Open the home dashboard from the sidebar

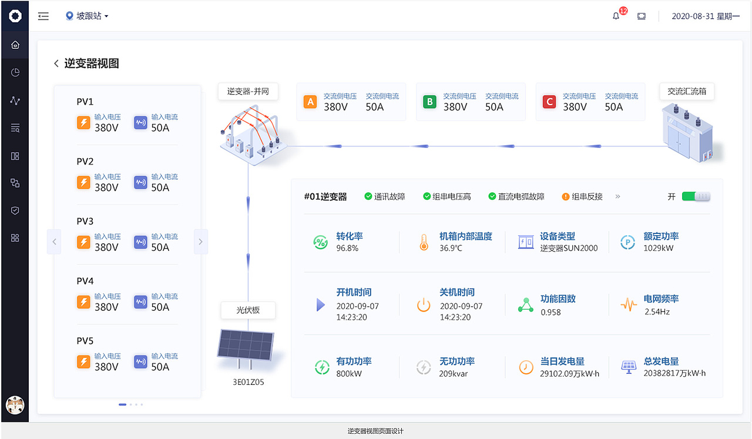pos(15,44)
